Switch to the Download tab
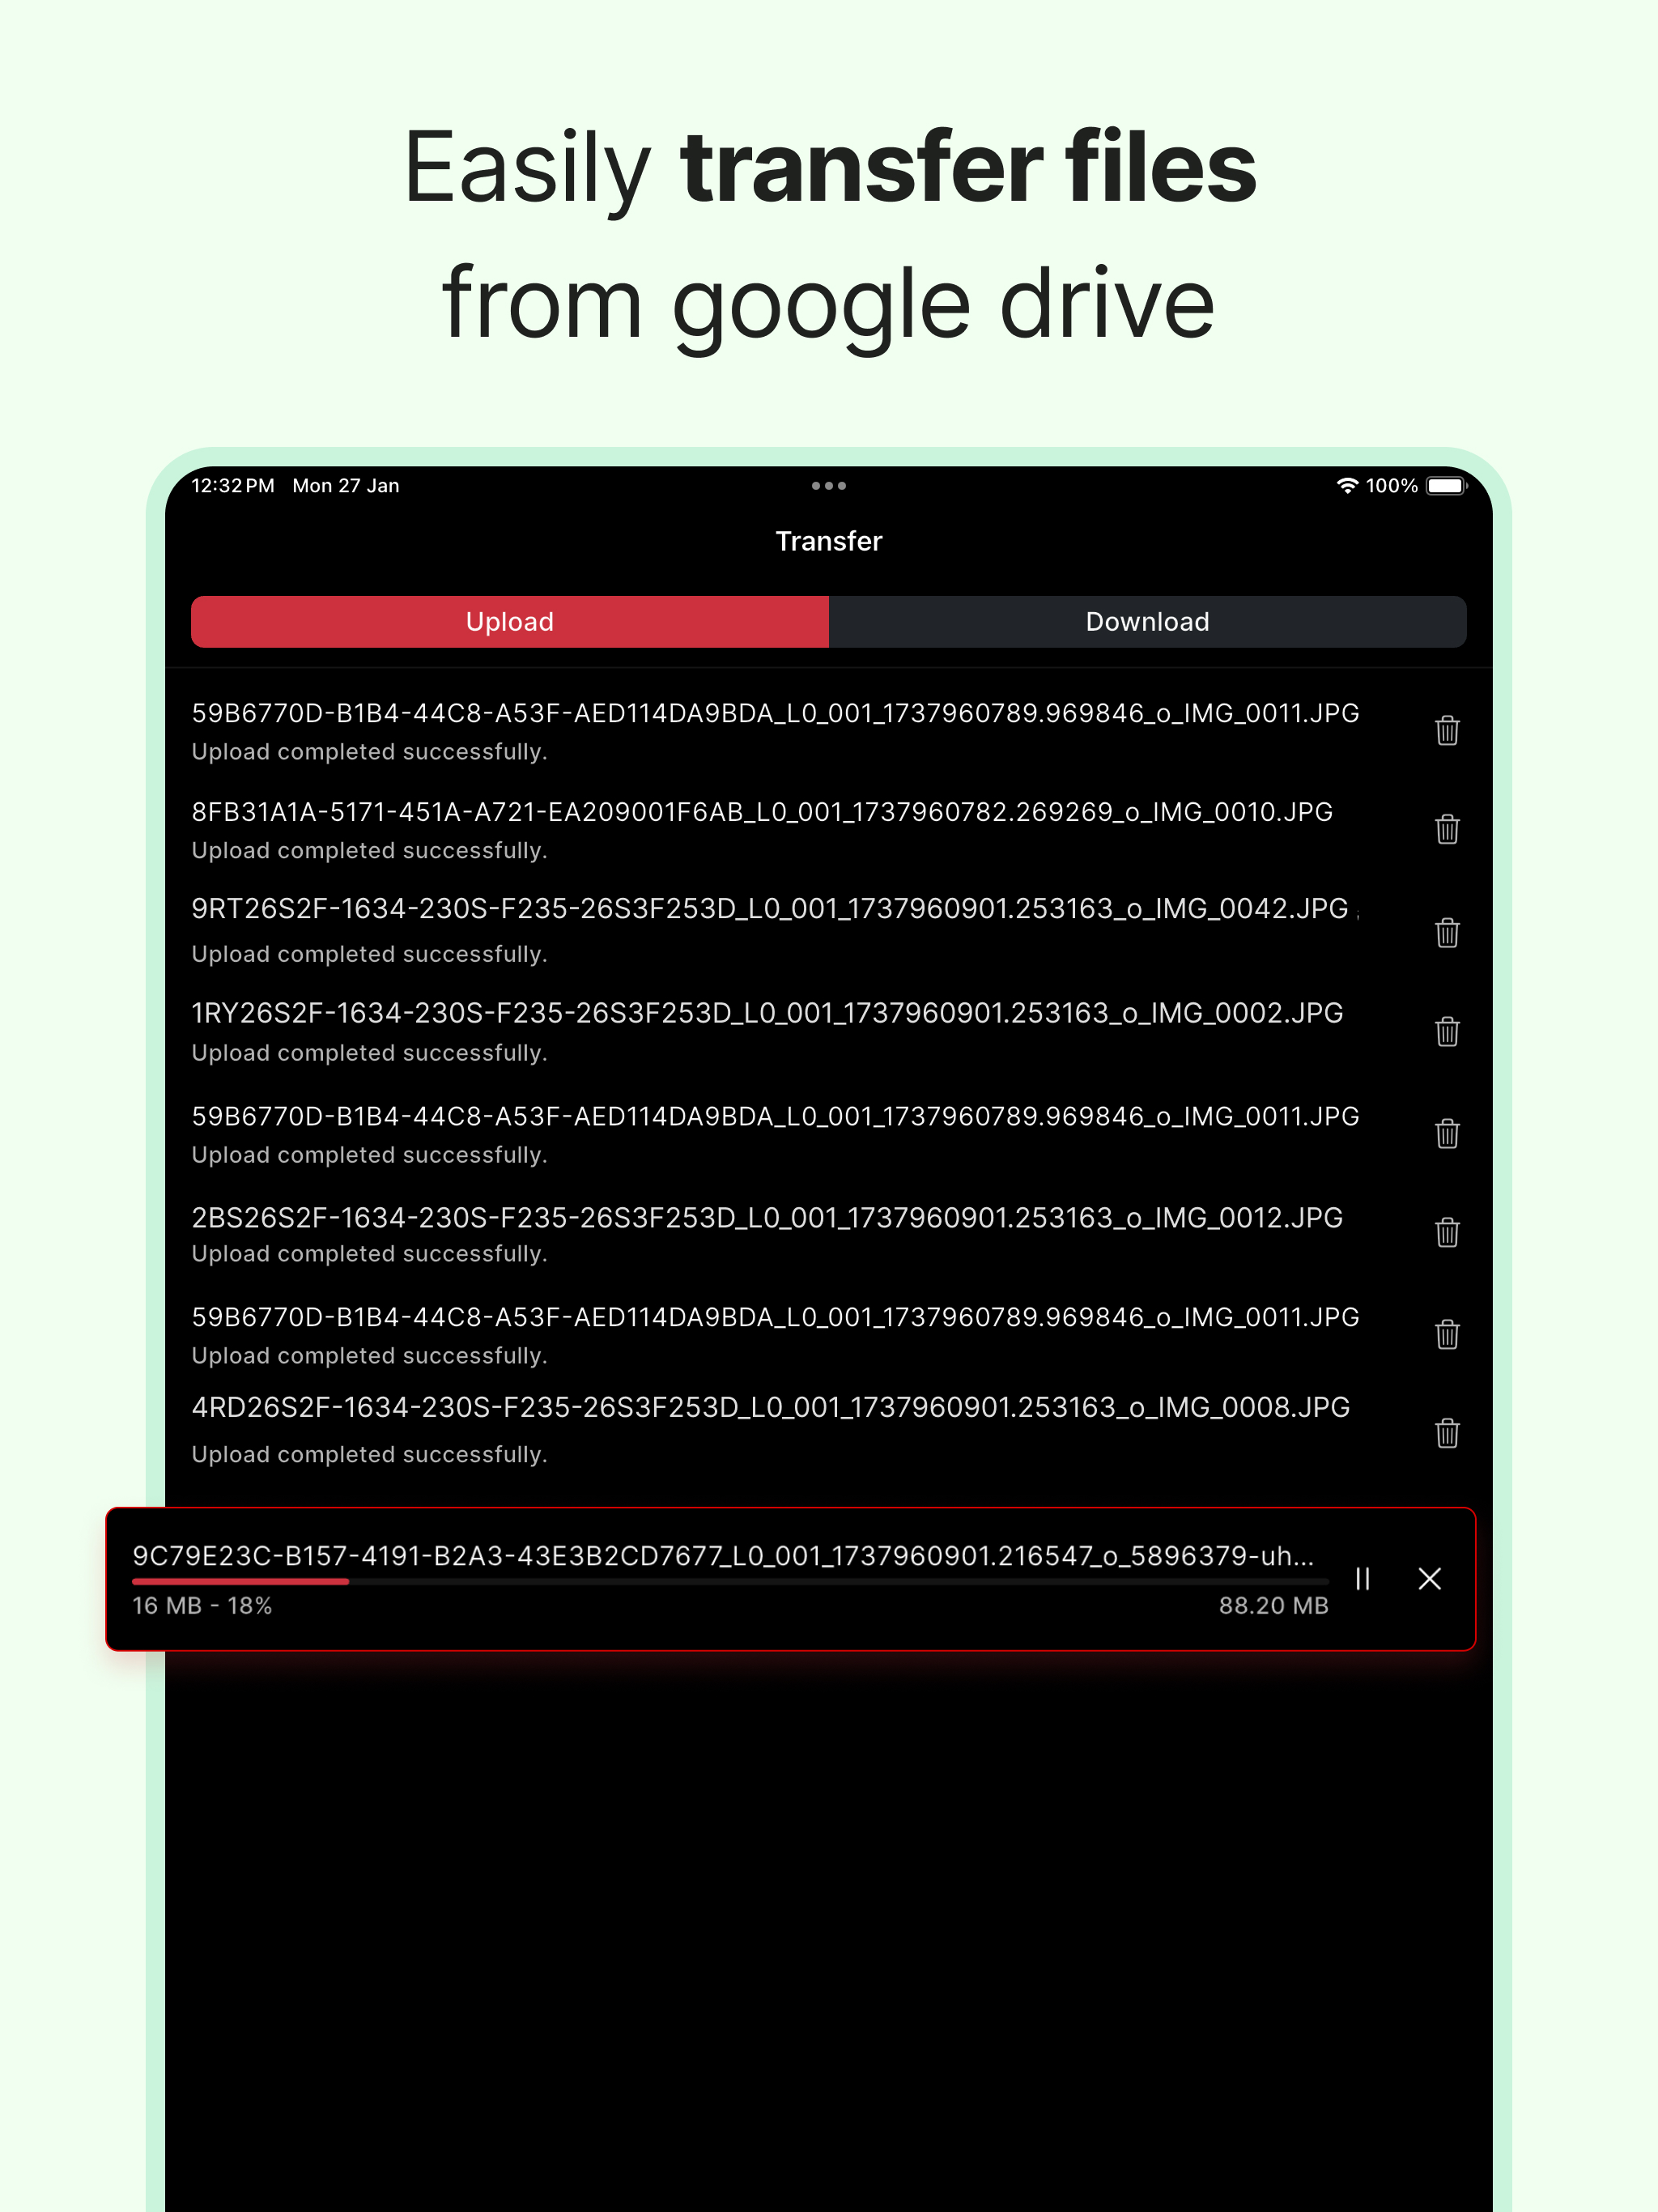 (1147, 622)
